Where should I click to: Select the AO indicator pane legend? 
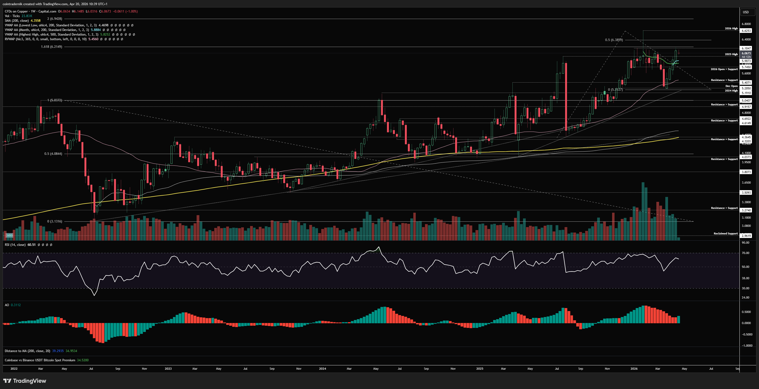(x=7, y=305)
